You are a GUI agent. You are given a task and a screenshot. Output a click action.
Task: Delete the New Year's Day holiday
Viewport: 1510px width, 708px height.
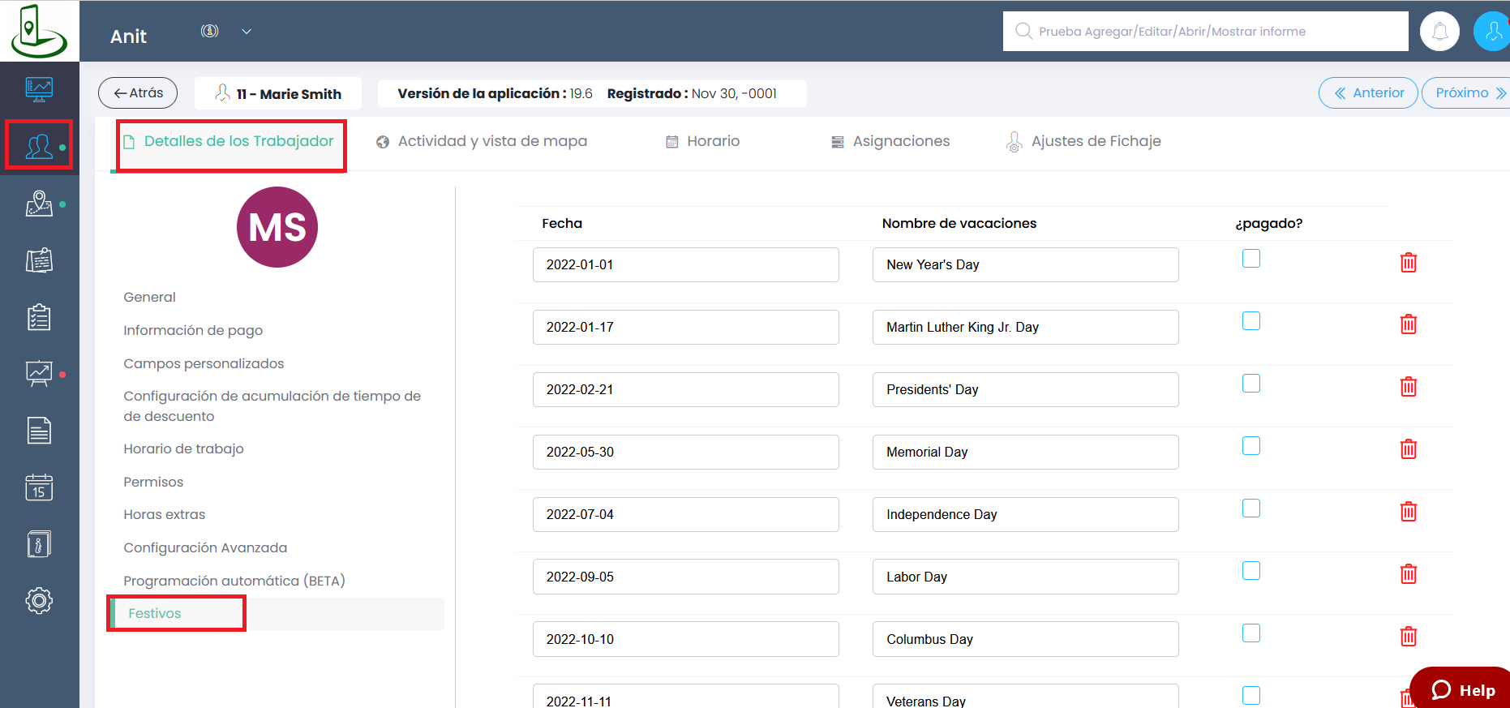pos(1408,263)
